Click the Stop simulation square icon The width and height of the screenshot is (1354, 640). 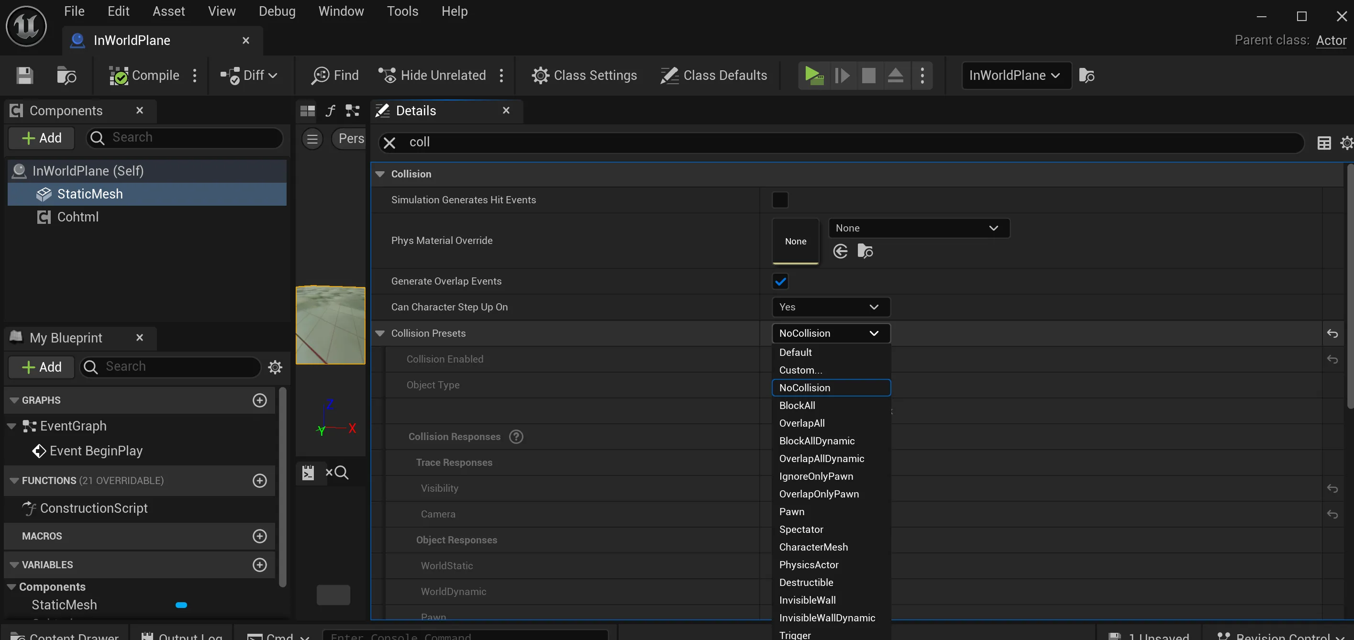coord(868,76)
